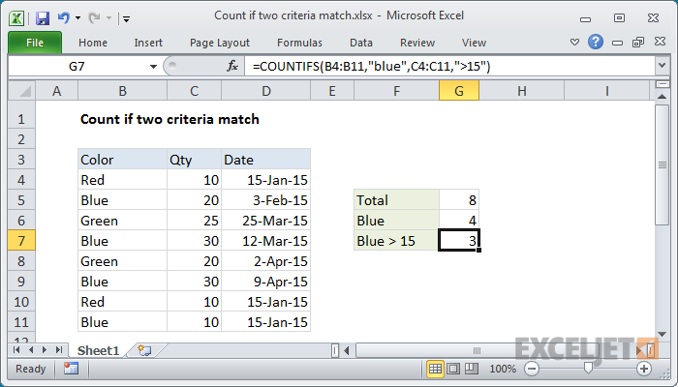Click horizontal scrollbar left arrow
This screenshot has height=387, width=678.
pyautogui.click(x=347, y=350)
